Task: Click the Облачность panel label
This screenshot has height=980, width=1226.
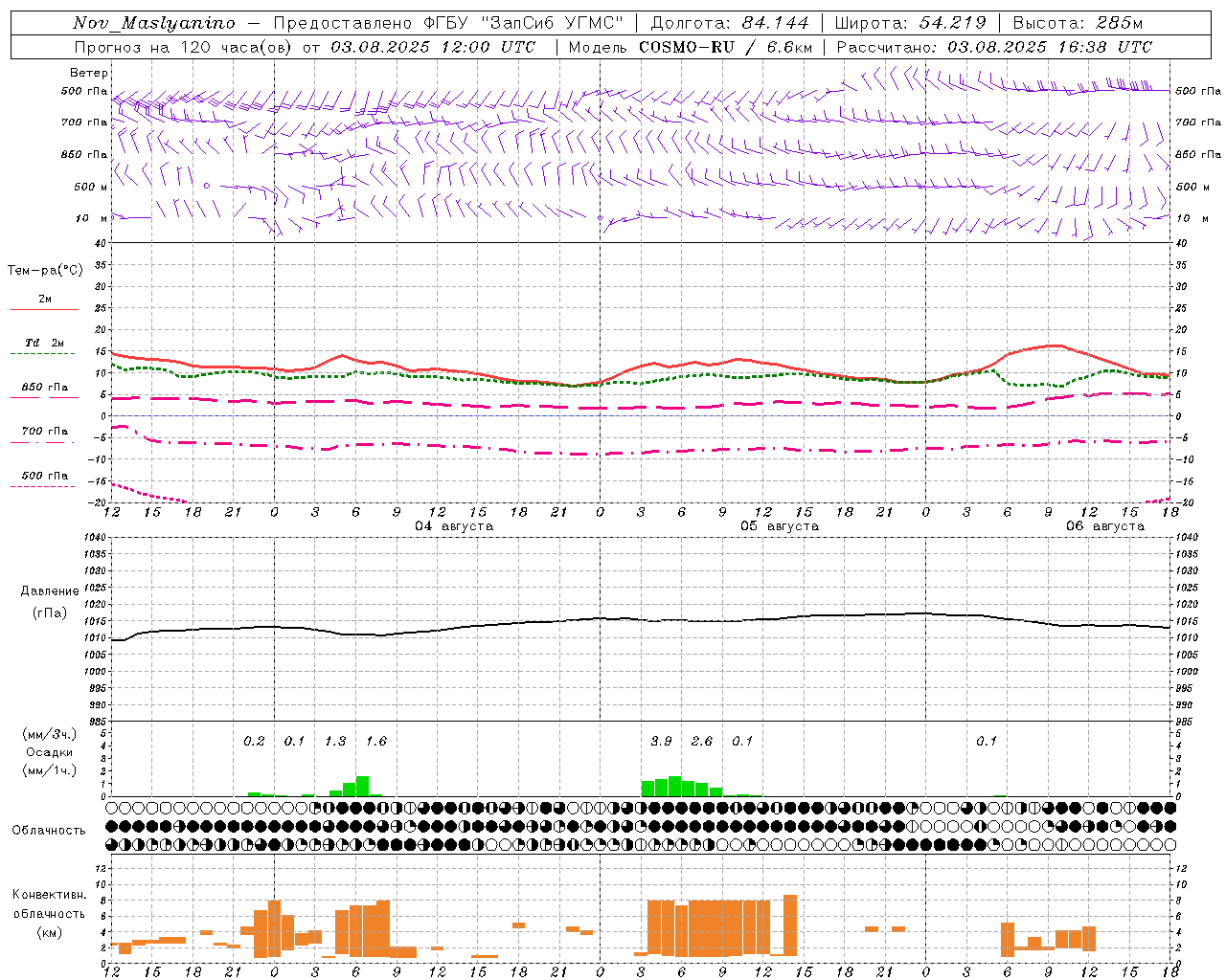Action: [x=49, y=831]
